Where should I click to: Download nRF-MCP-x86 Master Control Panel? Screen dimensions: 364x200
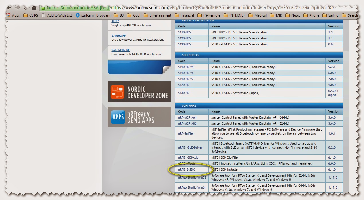pyautogui.click(x=187, y=123)
